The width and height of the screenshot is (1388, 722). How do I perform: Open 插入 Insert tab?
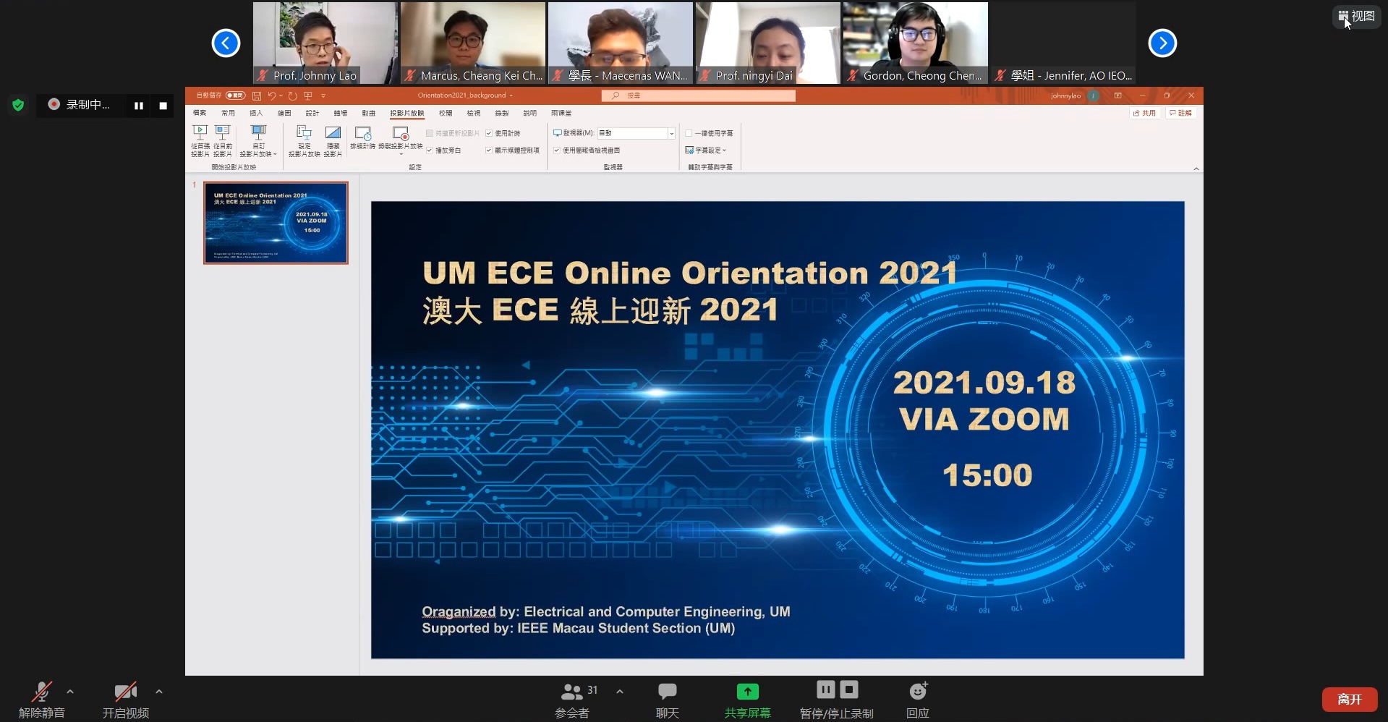tap(256, 113)
